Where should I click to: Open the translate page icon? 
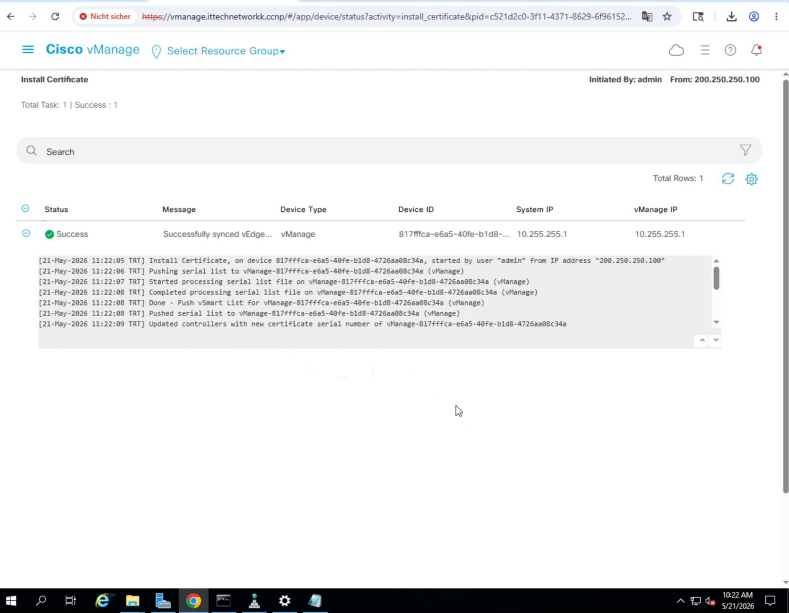pos(647,17)
